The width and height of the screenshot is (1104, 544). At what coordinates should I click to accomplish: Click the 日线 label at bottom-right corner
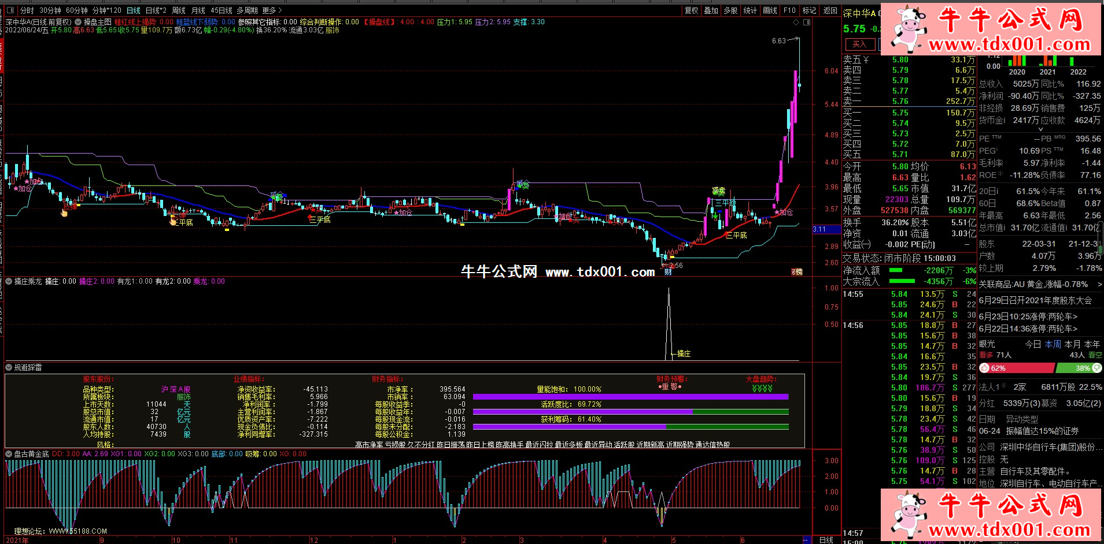pyautogui.click(x=826, y=540)
